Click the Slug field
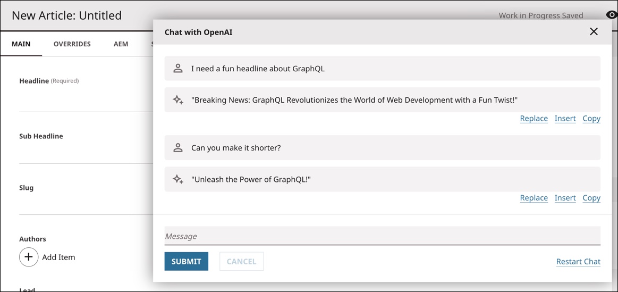Screen dimensions: 618x292 (86, 204)
